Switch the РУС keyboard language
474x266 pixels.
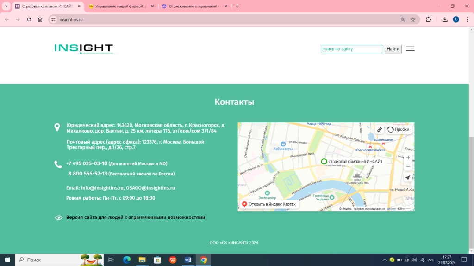pos(431,260)
